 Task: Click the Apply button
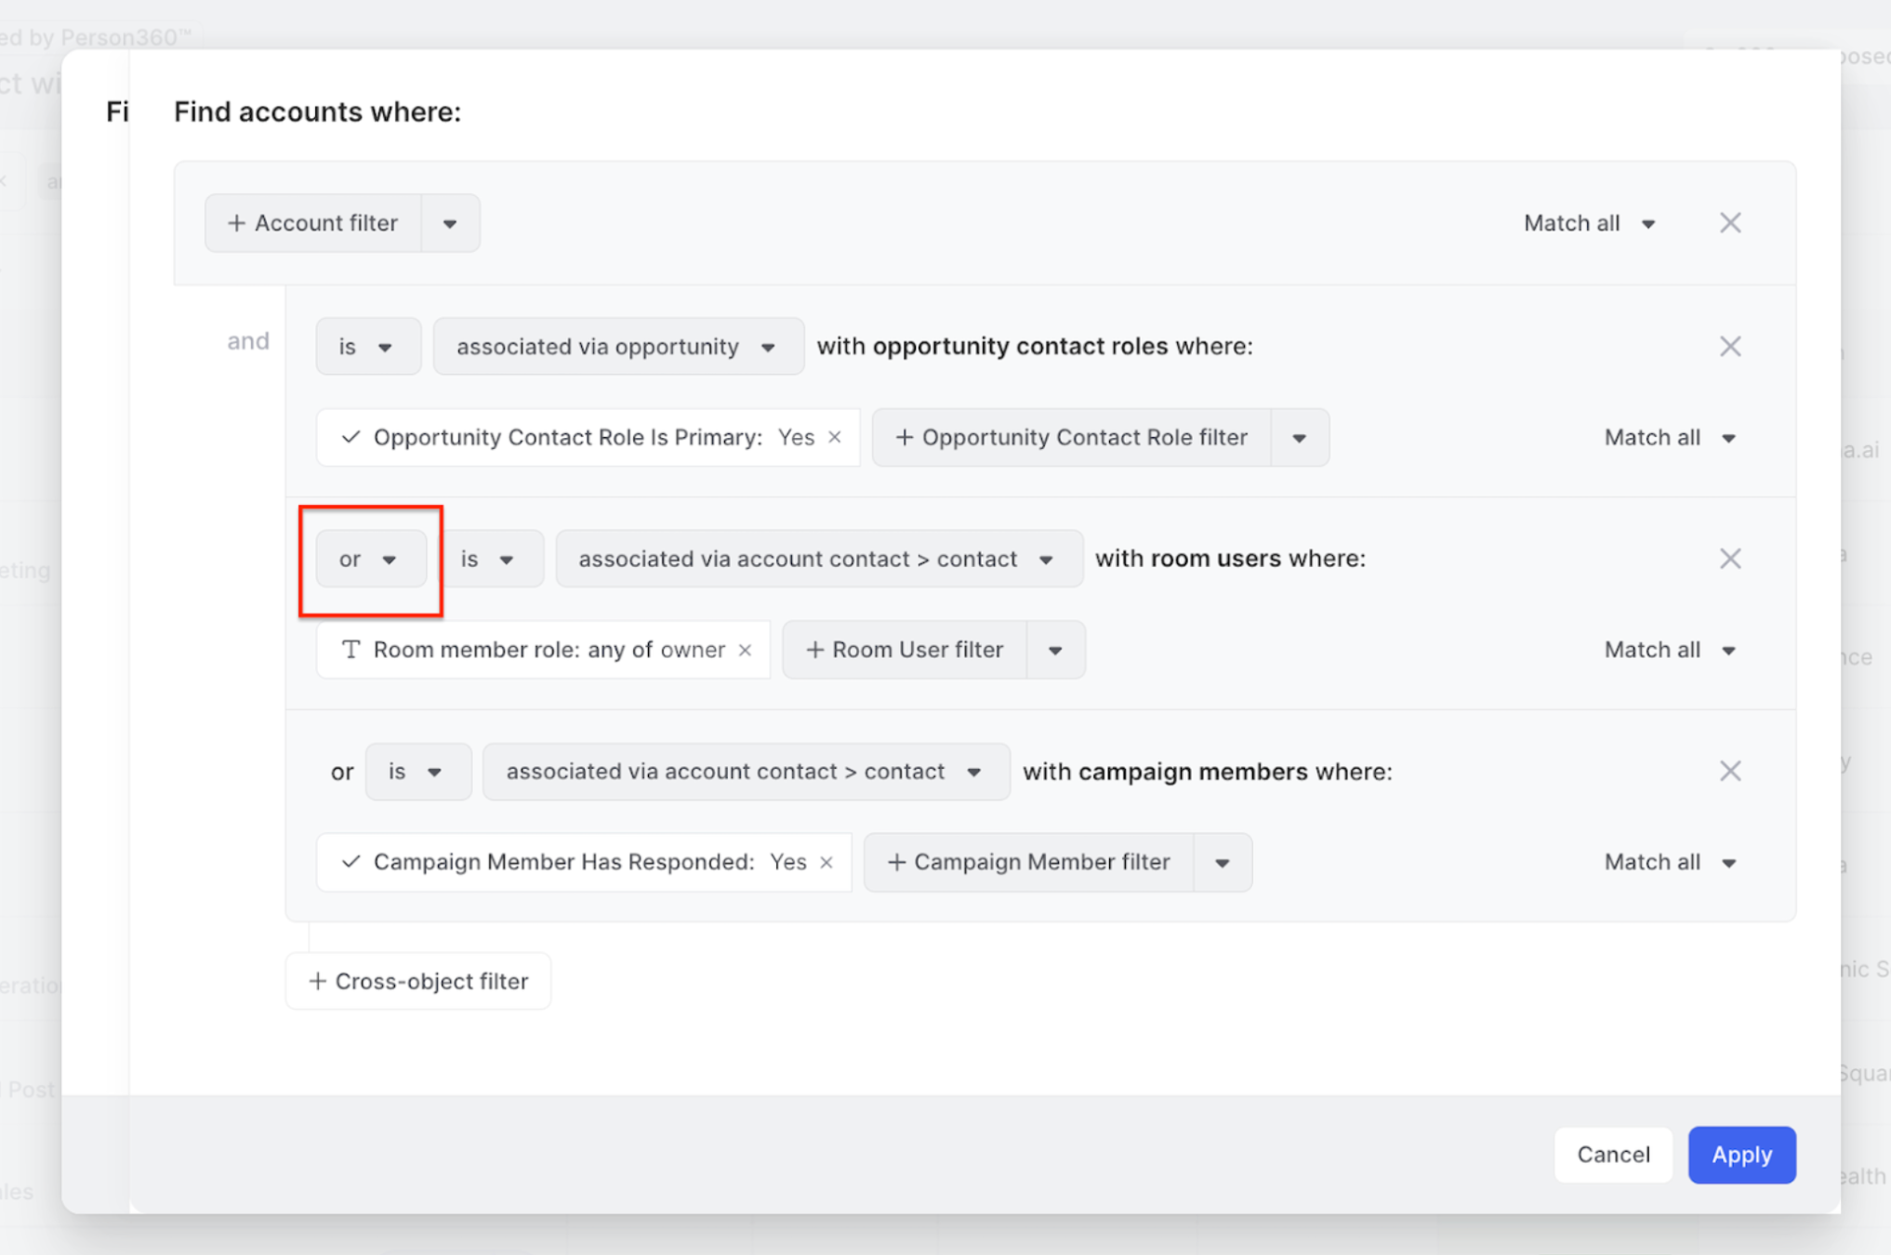pyautogui.click(x=1740, y=1155)
